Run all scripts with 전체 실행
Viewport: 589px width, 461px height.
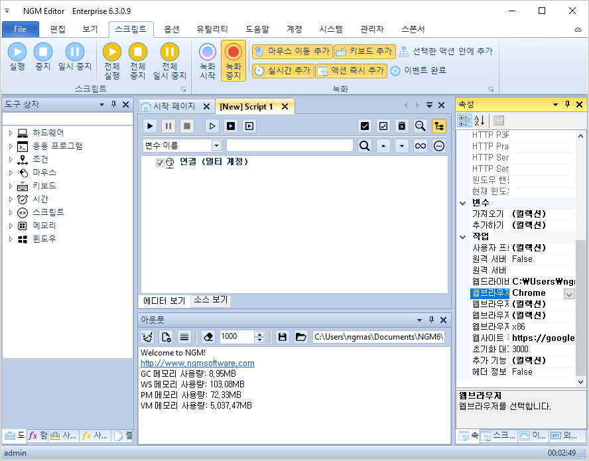[112, 61]
